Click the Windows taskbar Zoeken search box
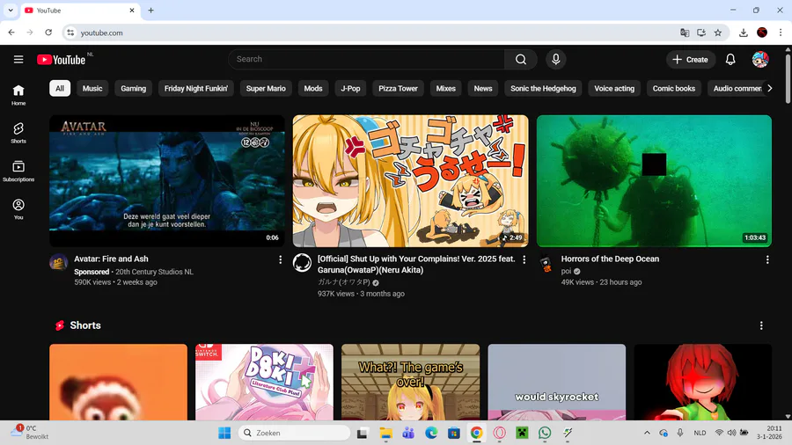 [x=294, y=433]
